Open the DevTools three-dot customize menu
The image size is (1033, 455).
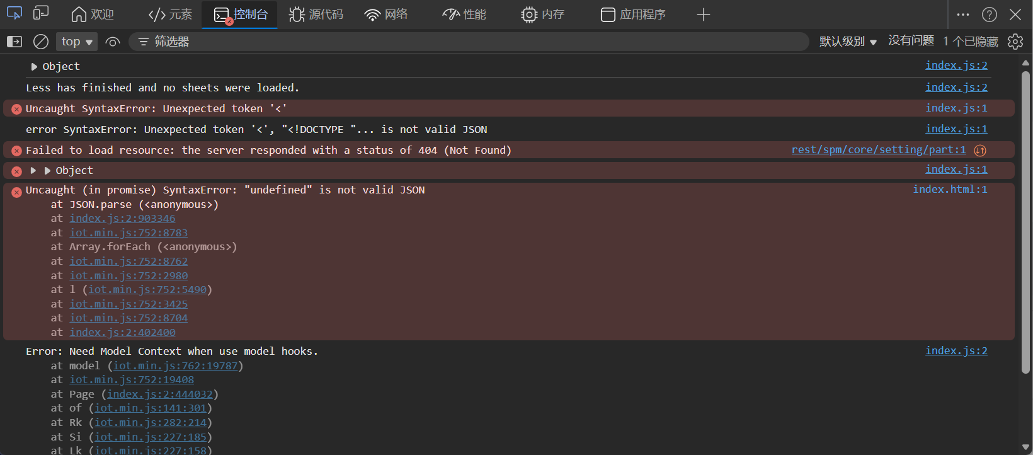point(963,14)
